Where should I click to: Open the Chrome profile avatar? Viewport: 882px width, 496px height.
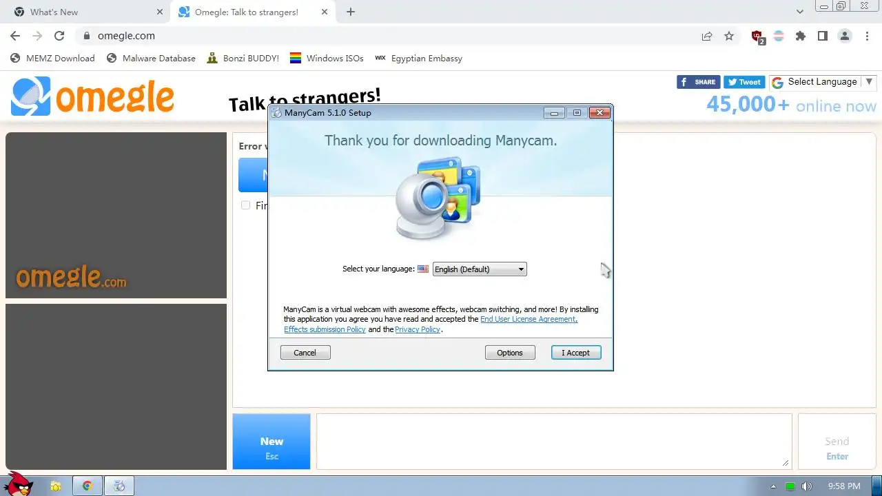(845, 36)
